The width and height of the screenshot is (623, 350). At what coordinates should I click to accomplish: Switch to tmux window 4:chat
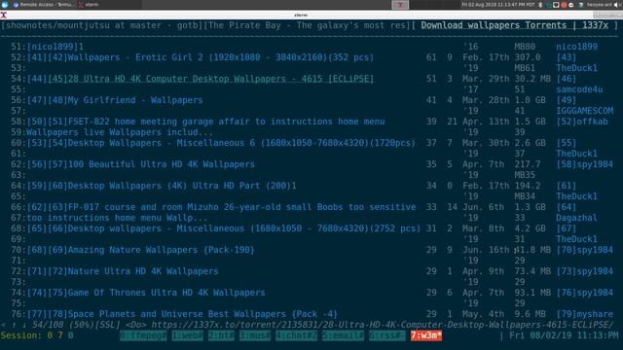[296, 335]
